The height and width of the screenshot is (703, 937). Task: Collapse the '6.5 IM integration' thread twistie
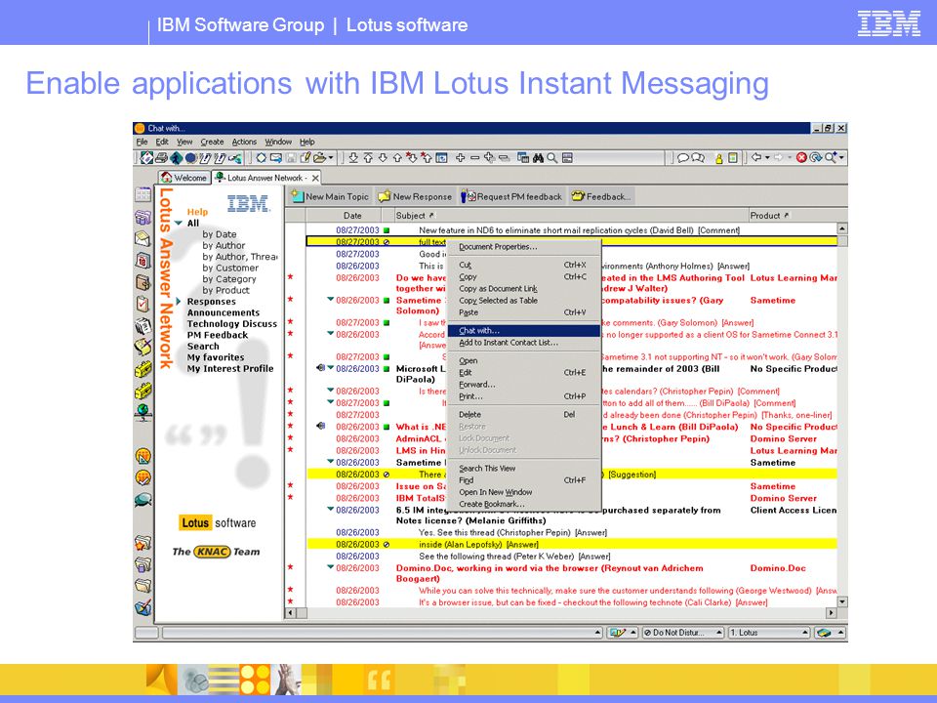point(331,510)
